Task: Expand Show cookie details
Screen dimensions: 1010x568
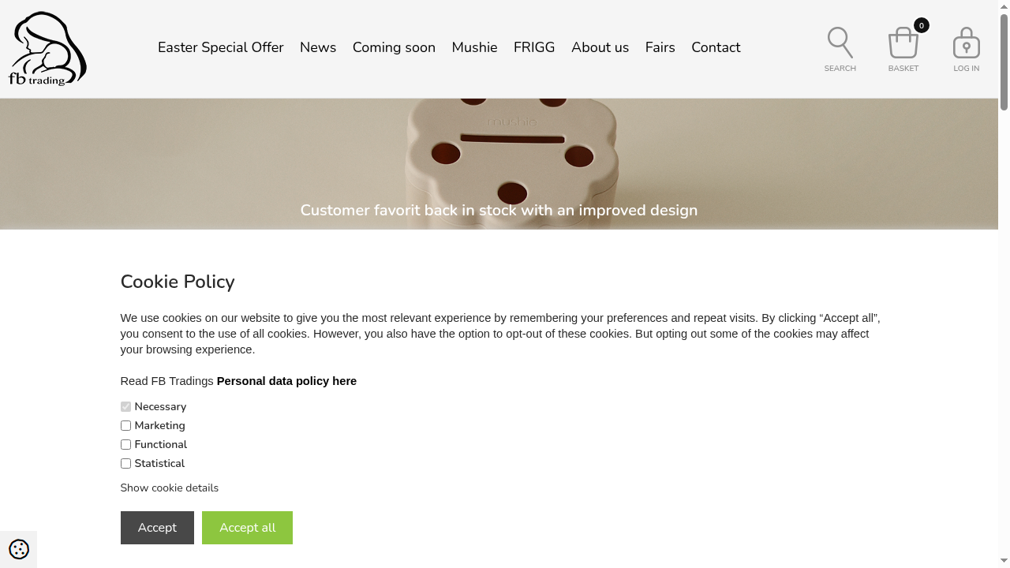Action: click(x=169, y=488)
